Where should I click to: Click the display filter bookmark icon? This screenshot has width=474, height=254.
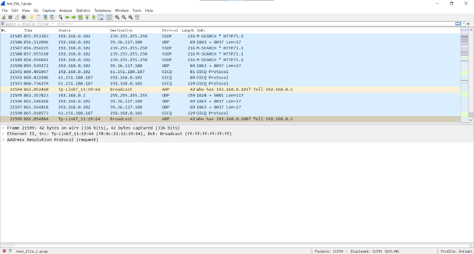pyautogui.click(x=3, y=24)
